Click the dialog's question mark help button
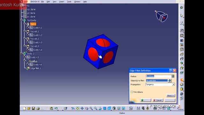The width and height of the screenshot is (204, 115). click(171, 71)
